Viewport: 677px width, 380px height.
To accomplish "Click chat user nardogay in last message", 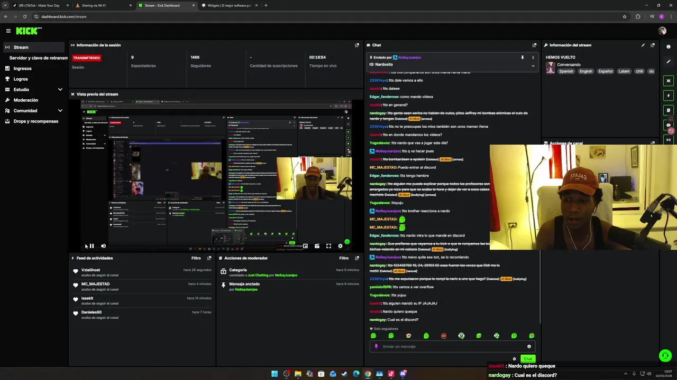I will coord(378,320).
